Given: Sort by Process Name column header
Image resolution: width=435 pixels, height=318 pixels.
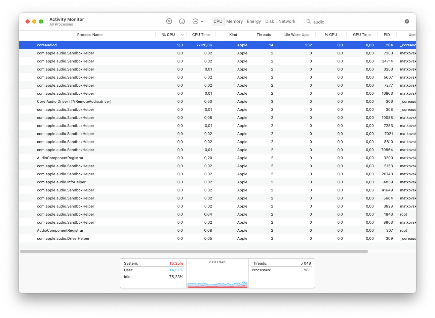Looking at the screenshot, I should click(x=90, y=35).
